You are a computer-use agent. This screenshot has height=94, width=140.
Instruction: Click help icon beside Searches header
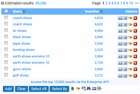point(101,11)
